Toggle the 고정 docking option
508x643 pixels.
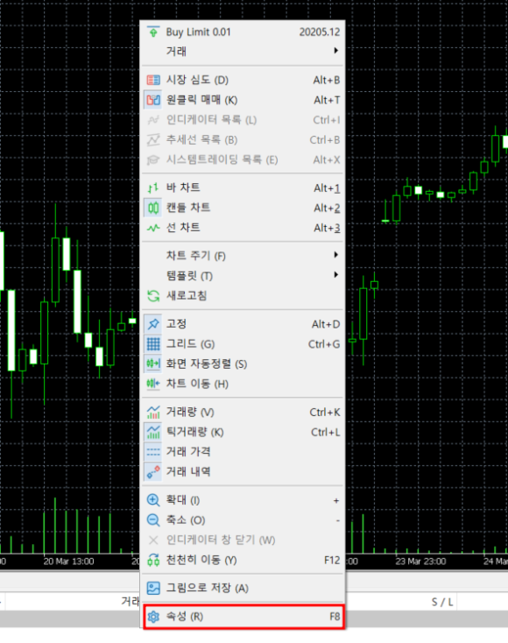pos(243,324)
